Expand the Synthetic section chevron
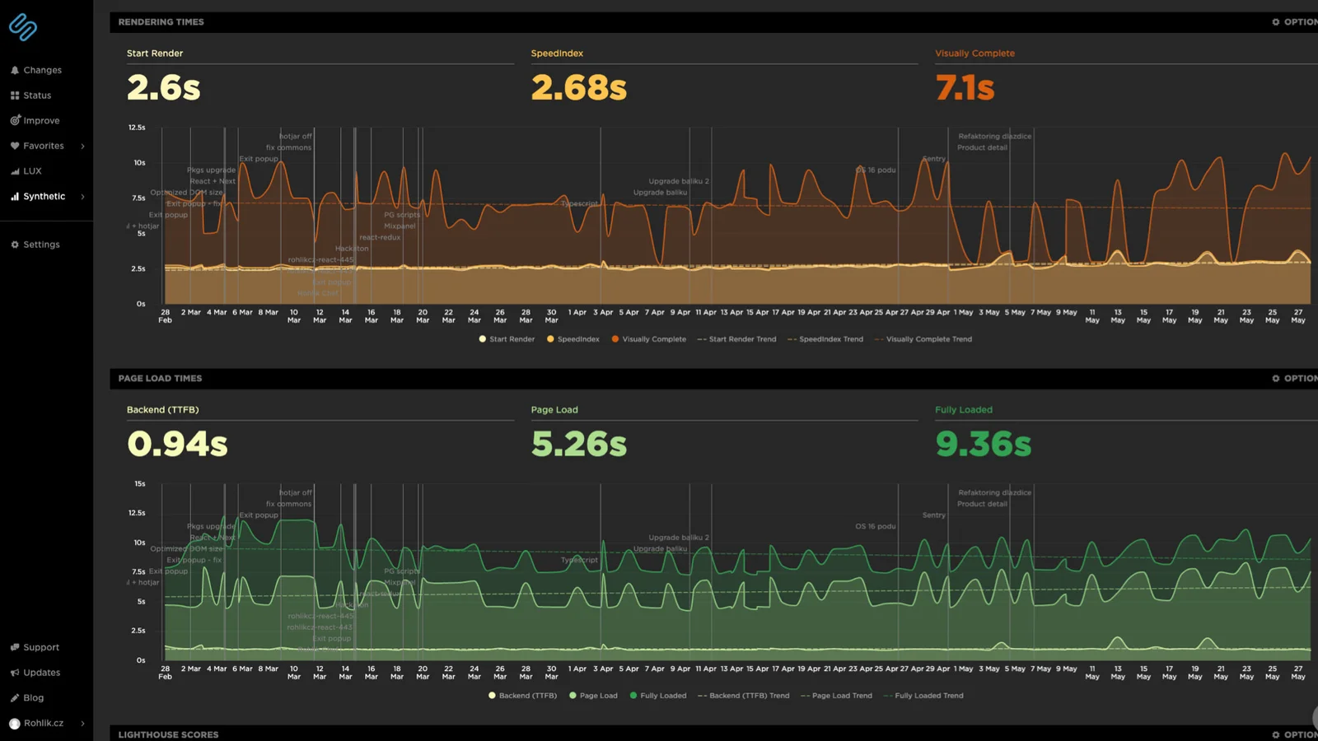 82,196
